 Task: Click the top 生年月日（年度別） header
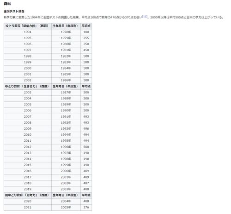(x=66, y=26)
